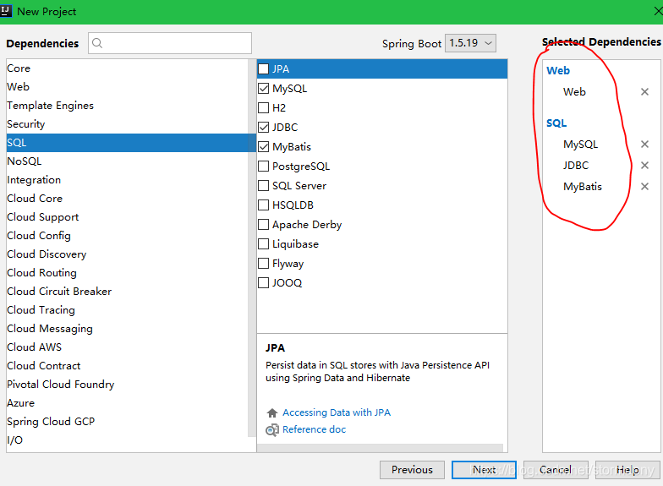
Task: Select the Core category
Action: click(127, 68)
